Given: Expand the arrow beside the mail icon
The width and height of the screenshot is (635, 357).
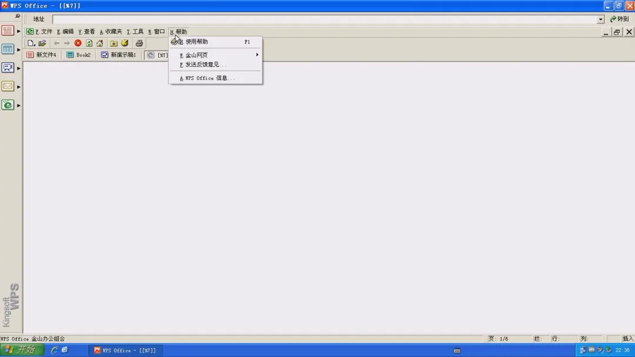Looking at the screenshot, I should (19, 87).
